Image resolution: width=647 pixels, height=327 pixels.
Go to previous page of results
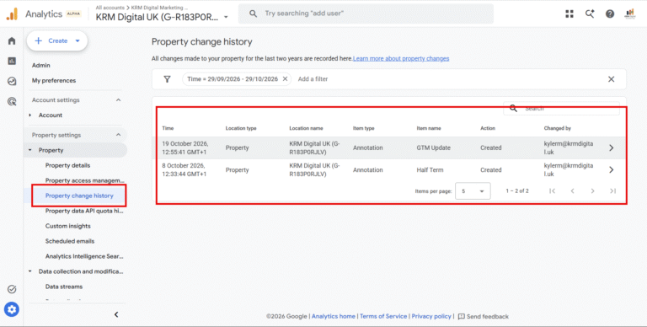click(x=572, y=190)
